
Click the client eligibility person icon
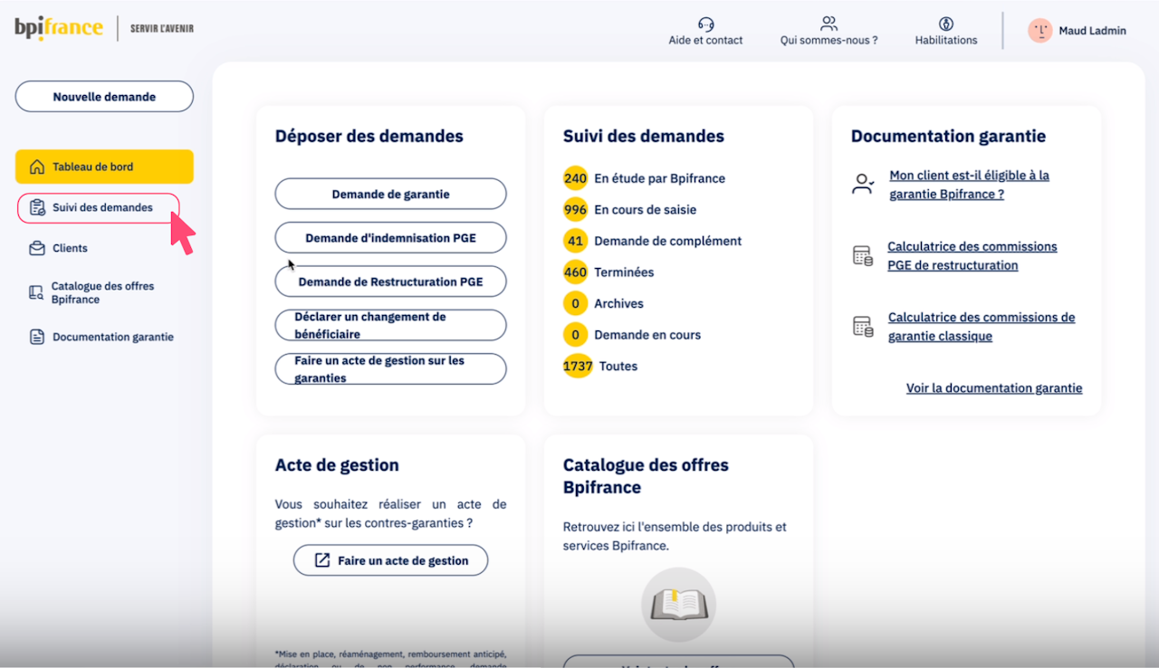(x=863, y=184)
